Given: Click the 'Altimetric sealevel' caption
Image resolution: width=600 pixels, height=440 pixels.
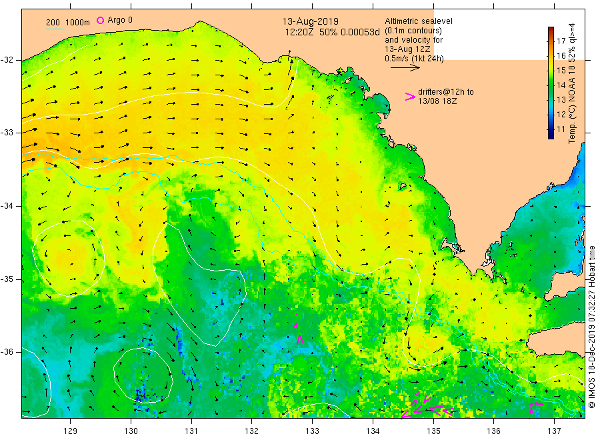Looking at the screenshot, I should click(419, 21).
